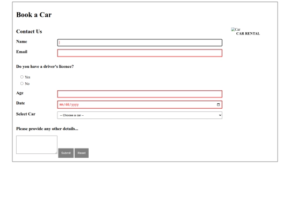290x218 pixels.
Task: Open the calendar picker icon in Date field
Action: [218, 104]
